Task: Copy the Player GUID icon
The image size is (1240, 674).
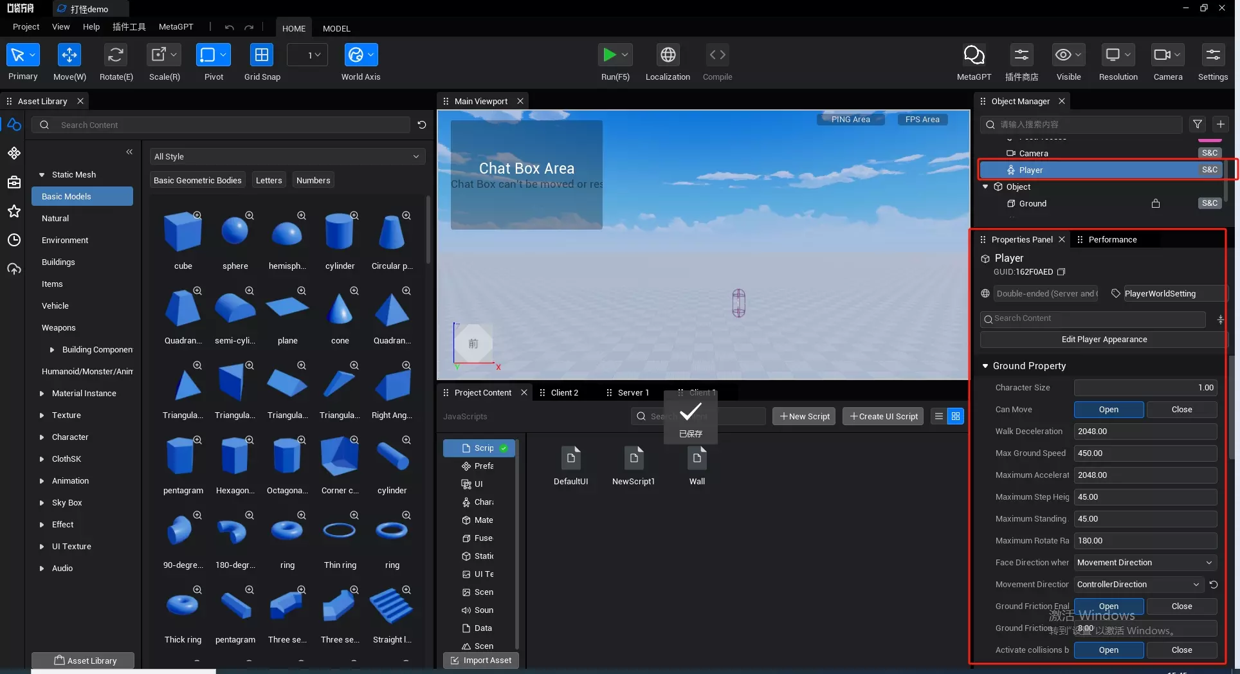Action: coord(1061,272)
